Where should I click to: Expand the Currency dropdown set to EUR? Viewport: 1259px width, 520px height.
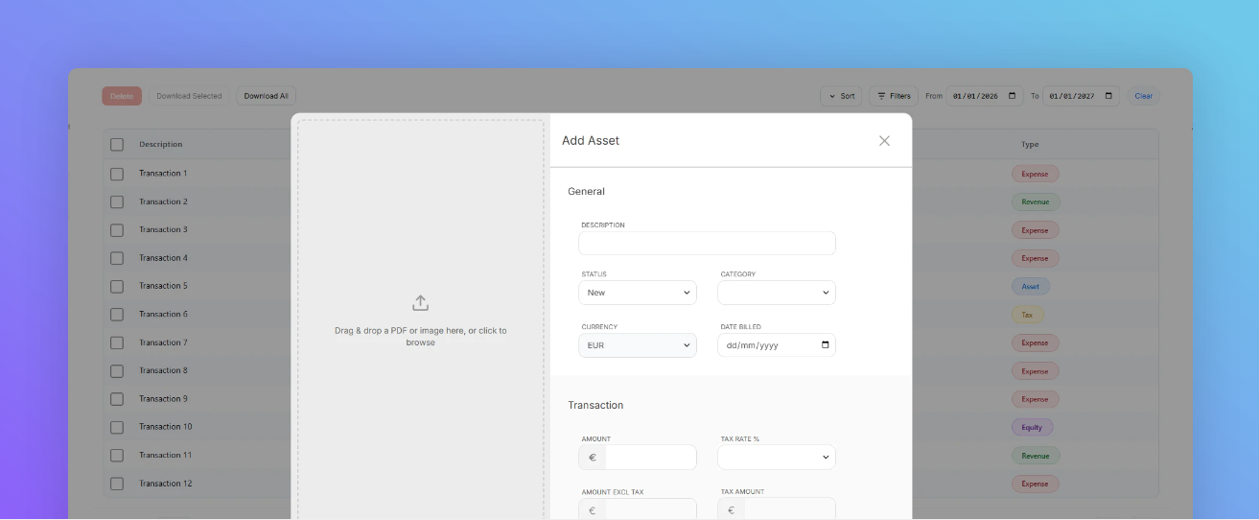click(637, 345)
